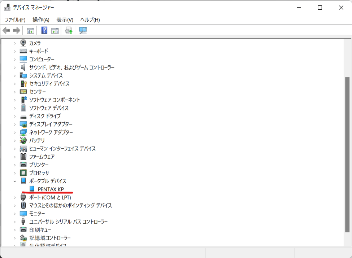The width and height of the screenshot is (352, 258).
Task: Select the バッテリ category label
Action: (37, 140)
